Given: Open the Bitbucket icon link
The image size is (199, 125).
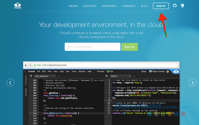Looking at the screenshot, I should (183, 6).
